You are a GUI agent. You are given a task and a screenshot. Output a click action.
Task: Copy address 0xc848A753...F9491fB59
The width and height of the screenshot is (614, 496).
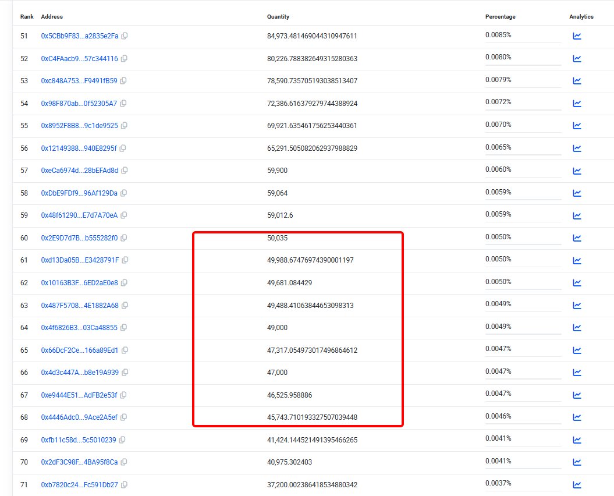(x=123, y=81)
